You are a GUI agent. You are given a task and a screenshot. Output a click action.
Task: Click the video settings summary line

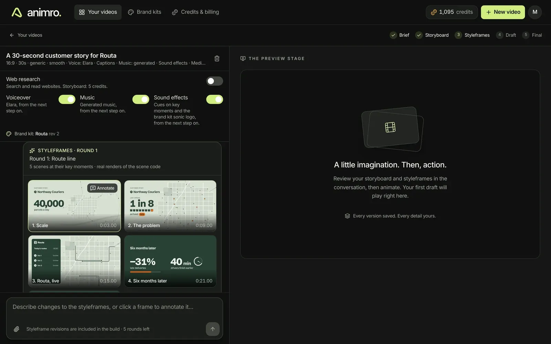106,63
